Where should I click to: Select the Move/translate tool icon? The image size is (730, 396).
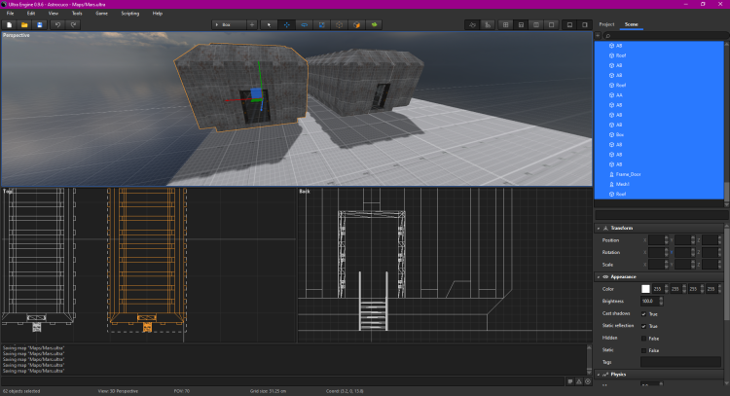coord(286,23)
